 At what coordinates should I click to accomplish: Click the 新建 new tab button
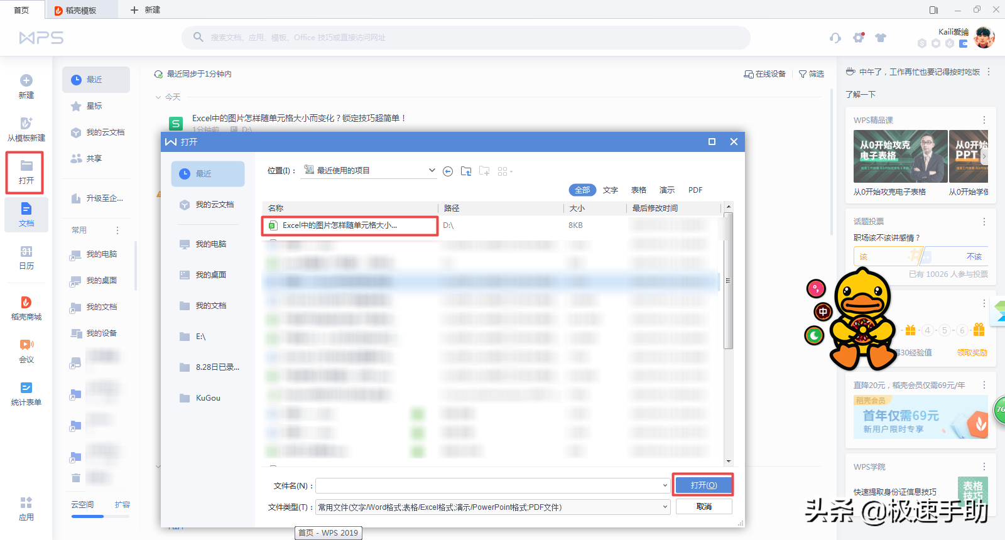tap(145, 10)
